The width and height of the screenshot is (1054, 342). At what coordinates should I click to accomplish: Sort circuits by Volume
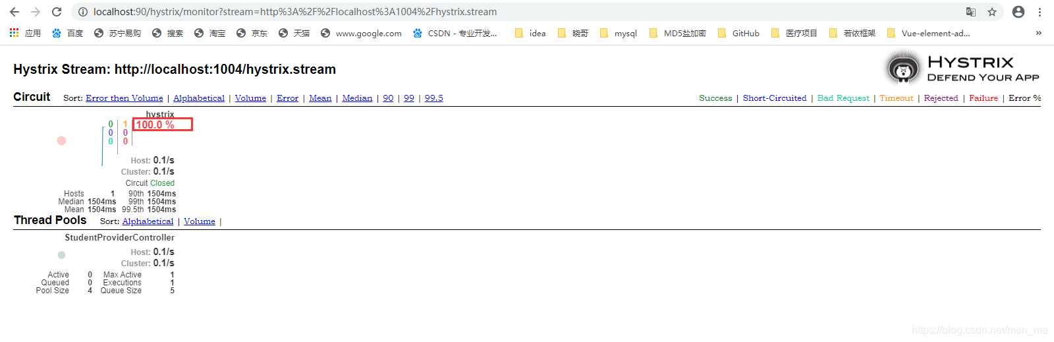point(250,98)
